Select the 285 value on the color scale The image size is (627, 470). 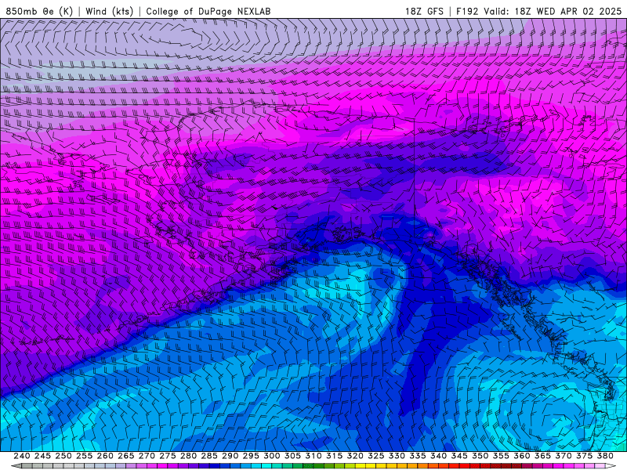click(209, 456)
